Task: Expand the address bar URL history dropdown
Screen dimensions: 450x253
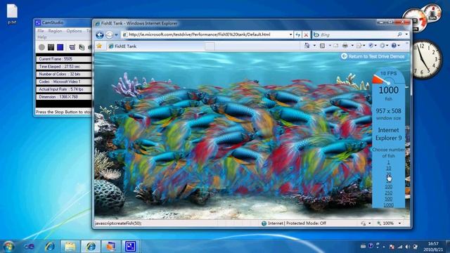Action: [x=290, y=34]
